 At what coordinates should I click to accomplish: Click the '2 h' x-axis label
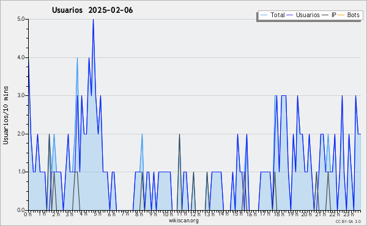56,214
